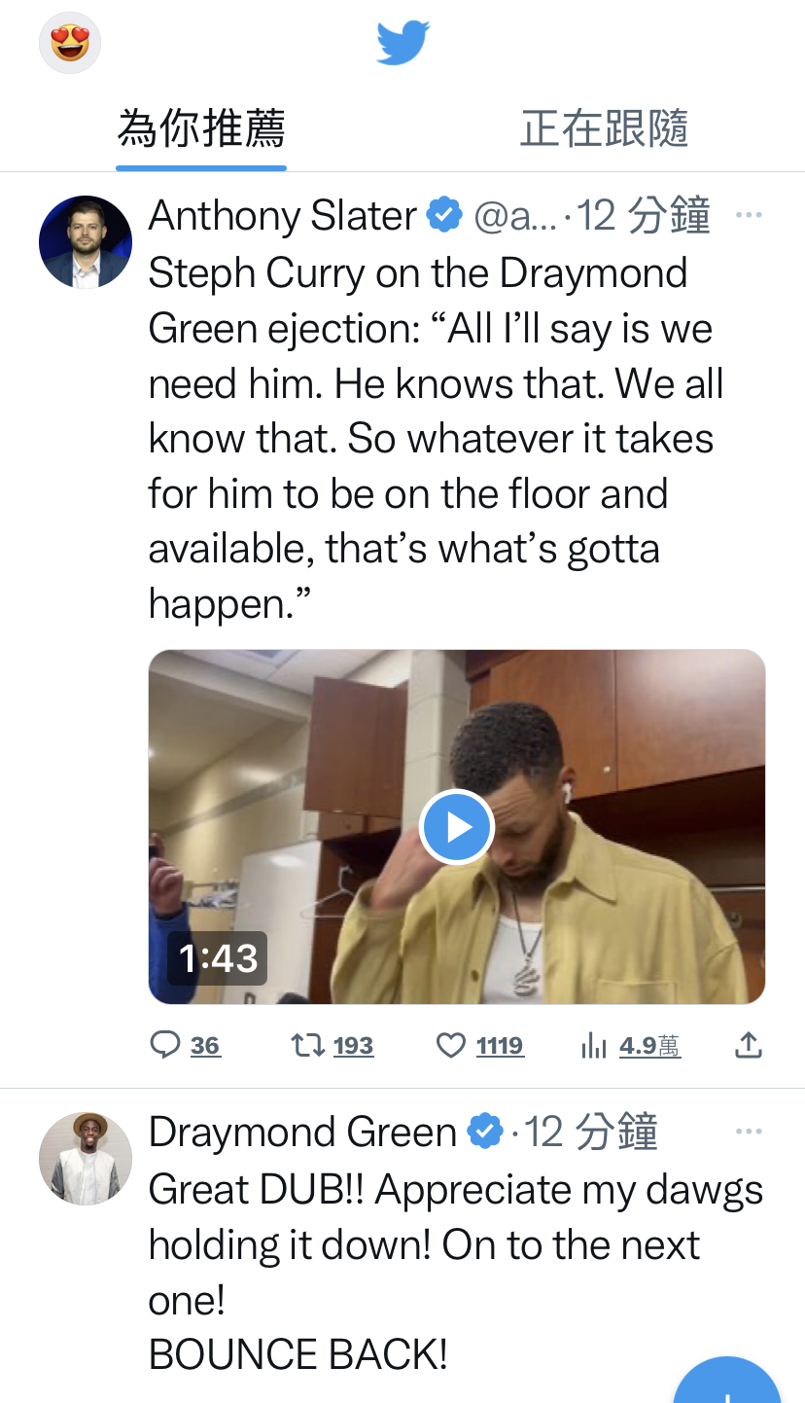
Task: Open Draymond Green's profile picture
Action: (86, 1159)
